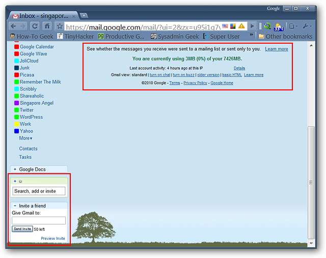
Task: Open the turn on chat link
Action: coord(160,75)
